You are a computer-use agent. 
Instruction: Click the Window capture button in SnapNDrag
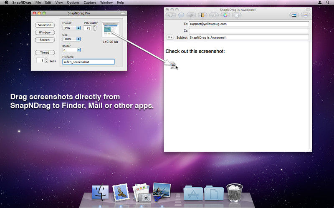45,32
